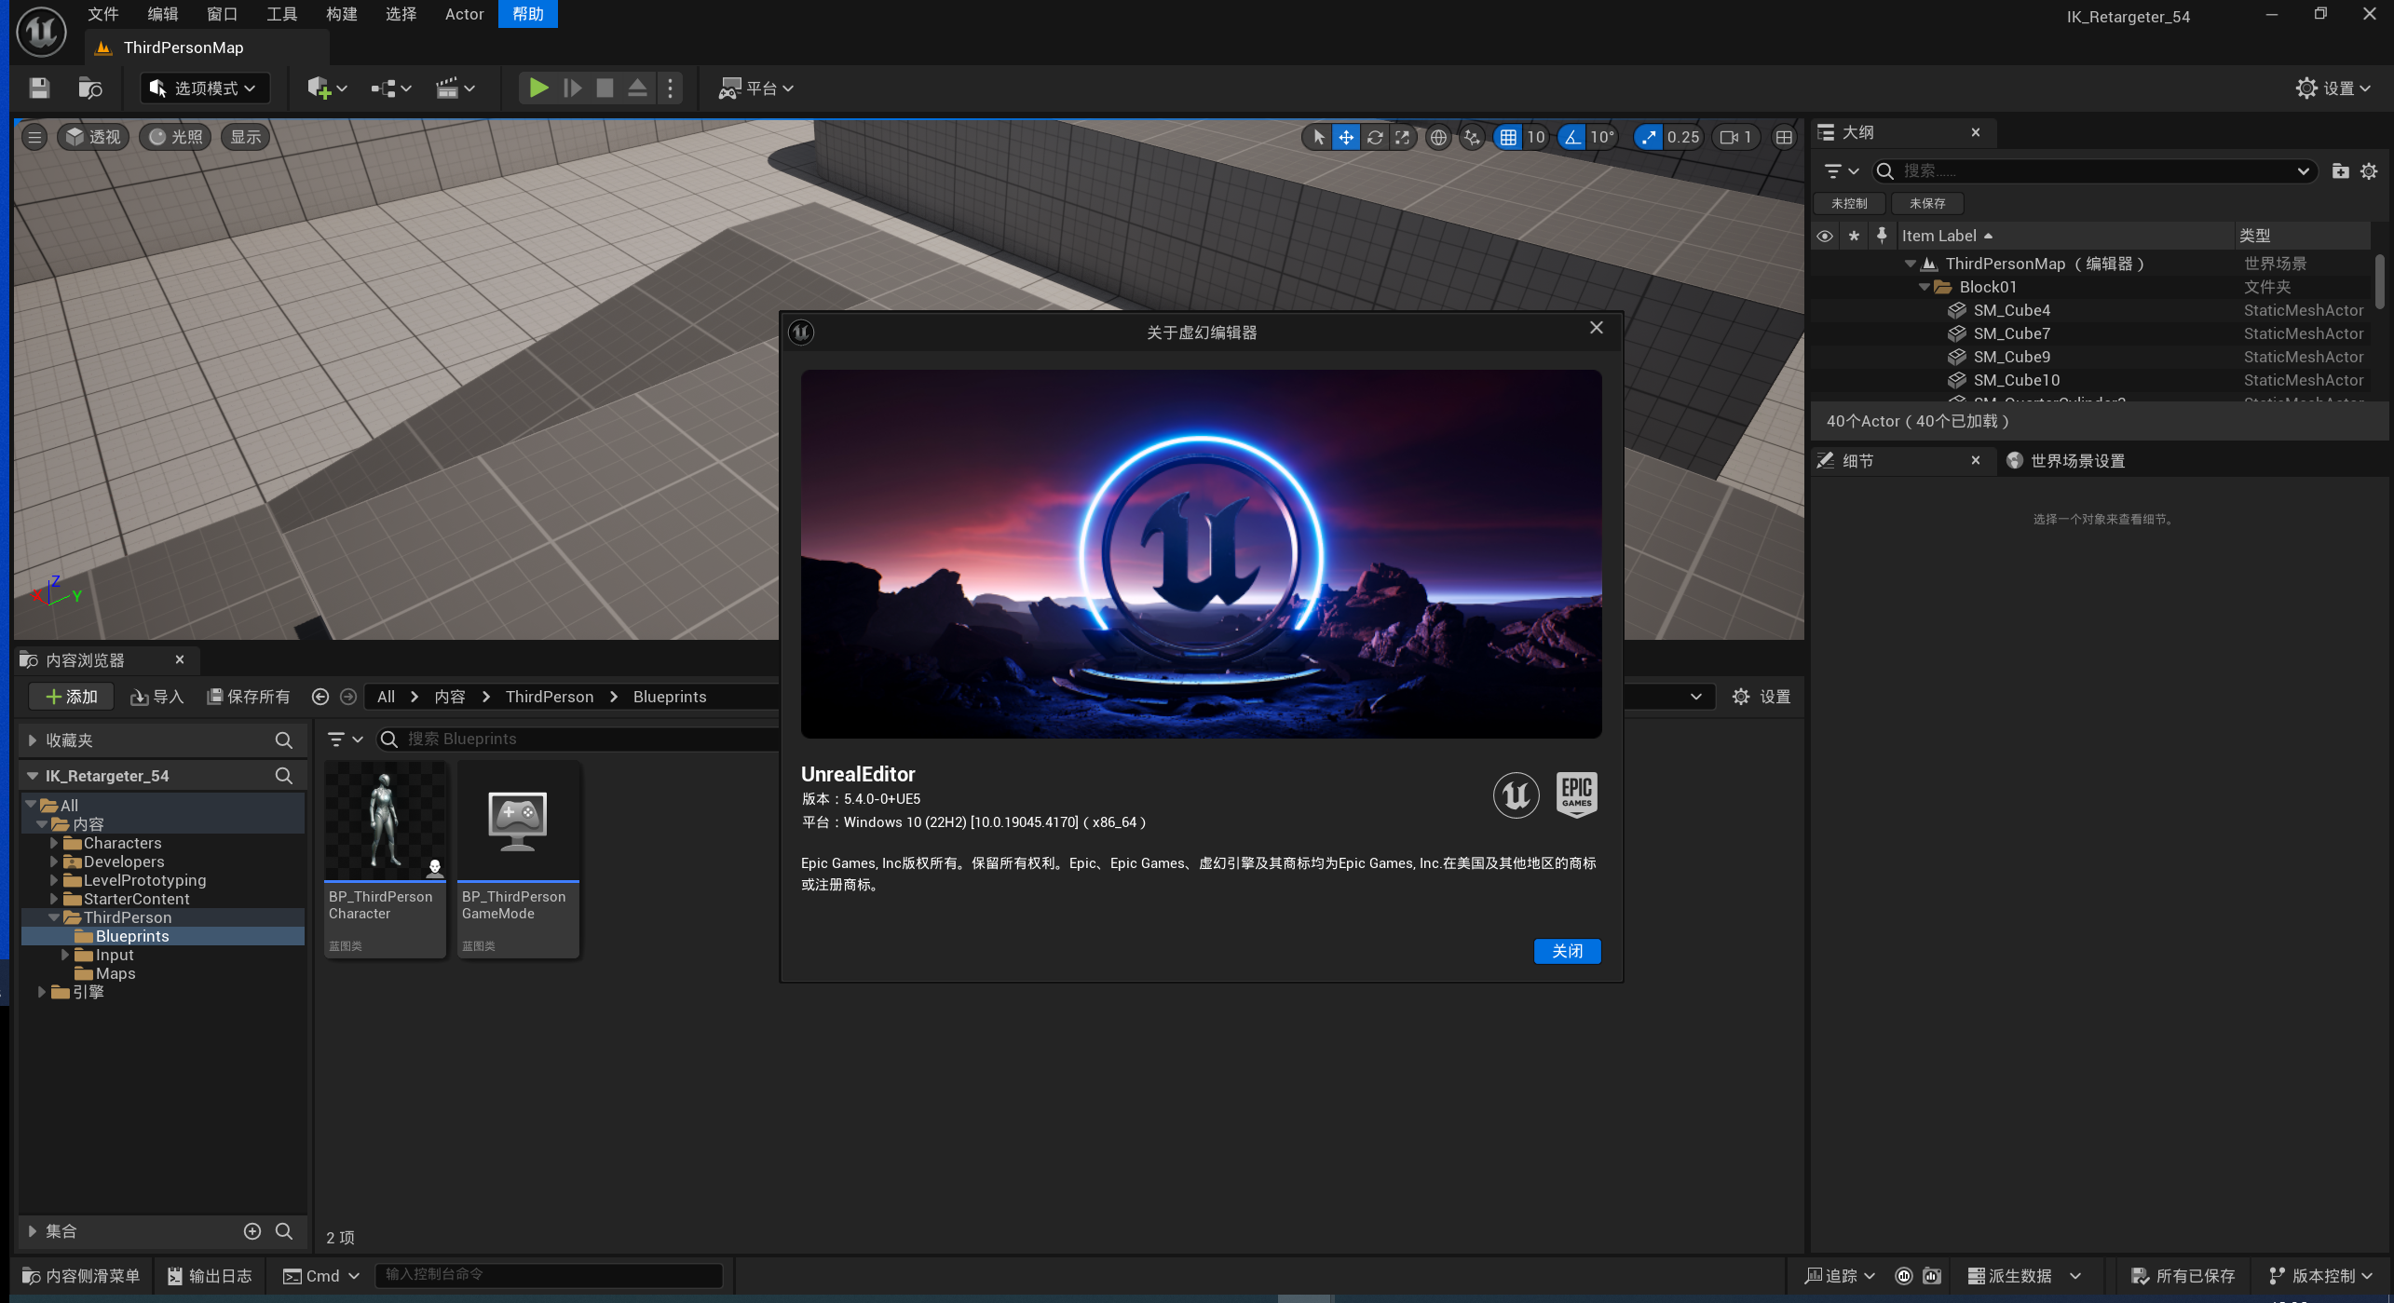Click the X on the About dialog title bar
This screenshot has height=1303, width=2394.
pos(1597,328)
